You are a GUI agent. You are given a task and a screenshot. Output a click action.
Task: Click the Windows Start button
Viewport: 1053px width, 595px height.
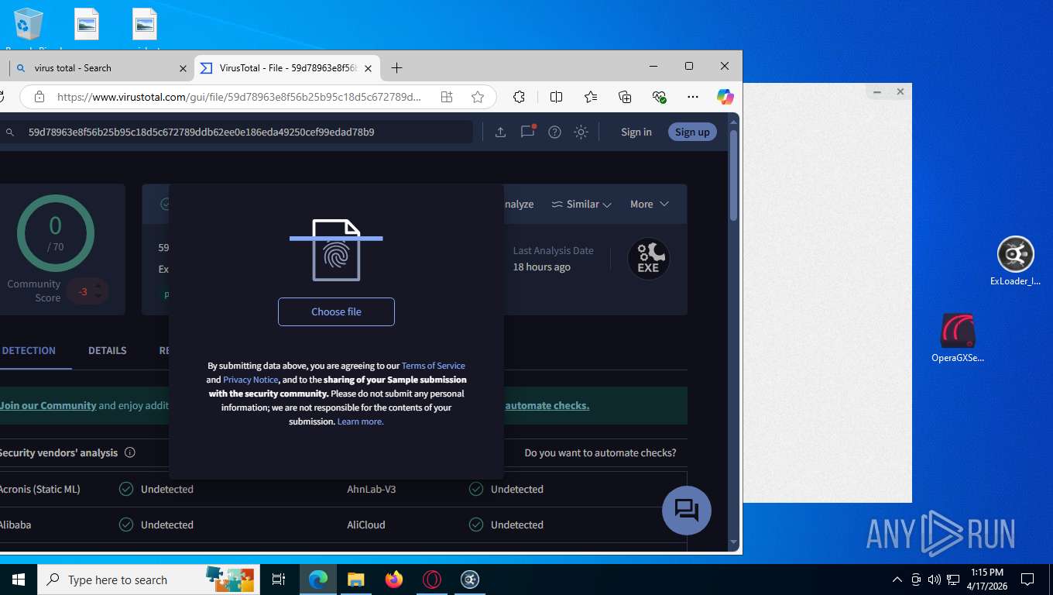tap(19, 580)
